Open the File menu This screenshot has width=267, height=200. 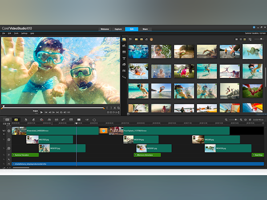pos(4,33)
